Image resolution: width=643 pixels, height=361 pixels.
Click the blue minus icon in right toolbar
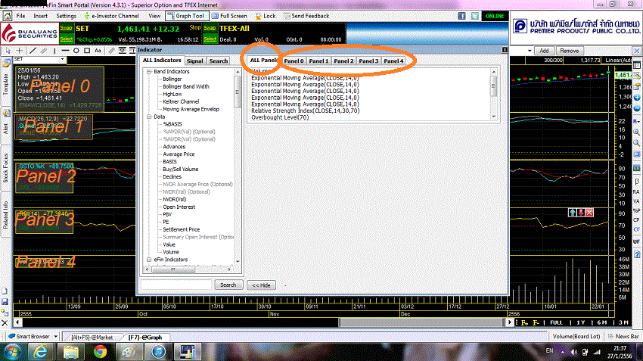637,108
